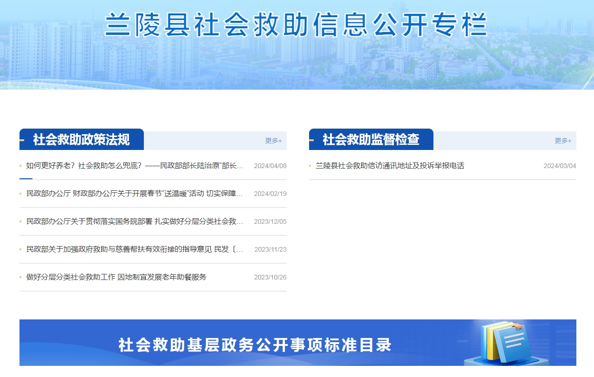Select the 社会救助监督检查 section header

[x=371, y=139]
